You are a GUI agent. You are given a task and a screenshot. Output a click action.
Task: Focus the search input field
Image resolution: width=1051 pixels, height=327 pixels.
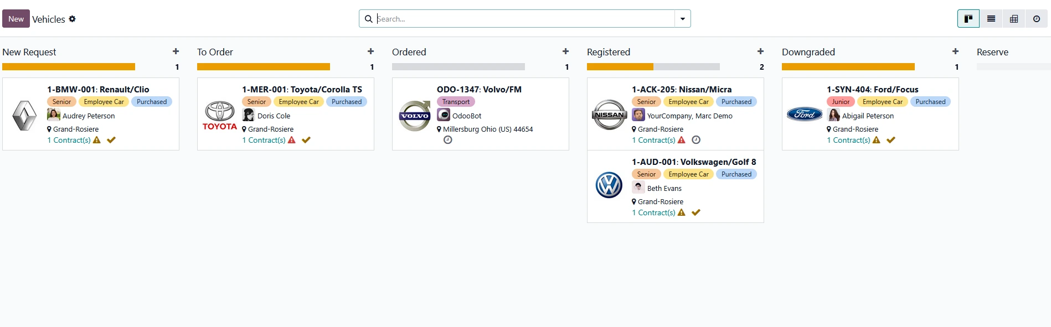point(523,19)
